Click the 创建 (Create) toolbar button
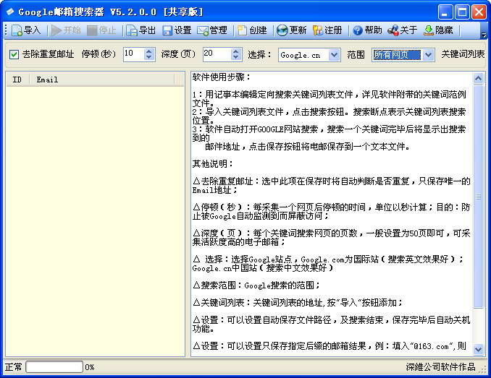 252,30
